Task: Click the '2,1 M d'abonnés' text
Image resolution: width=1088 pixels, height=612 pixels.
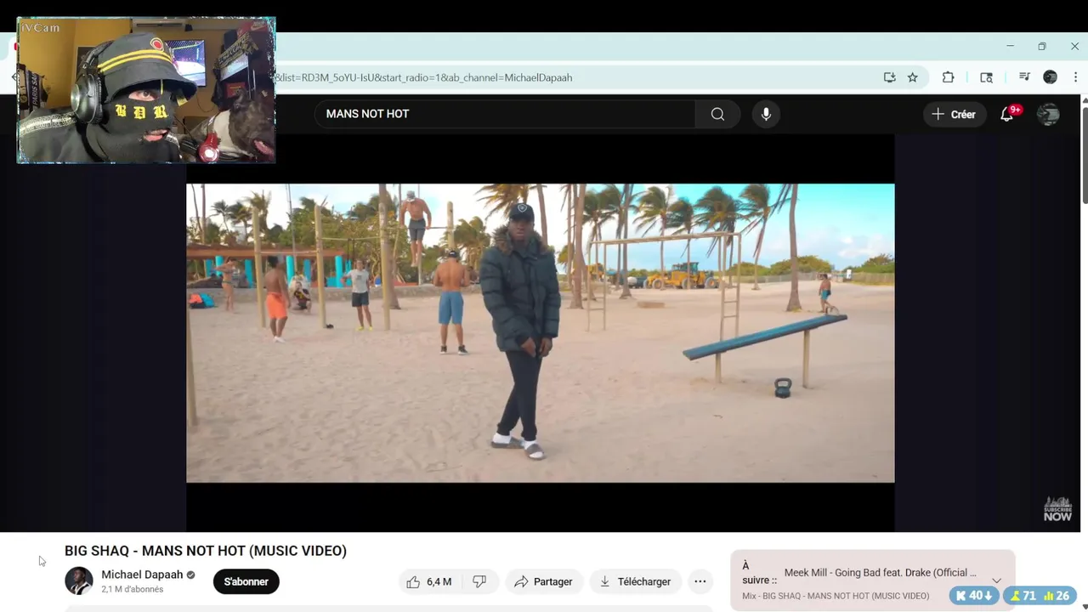Action: [133, 589]
